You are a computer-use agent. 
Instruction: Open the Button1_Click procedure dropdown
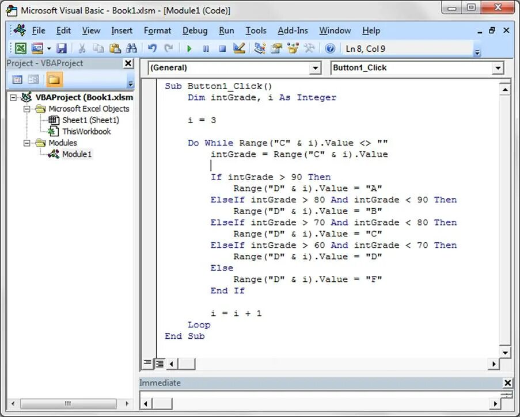tap(498, 68)
